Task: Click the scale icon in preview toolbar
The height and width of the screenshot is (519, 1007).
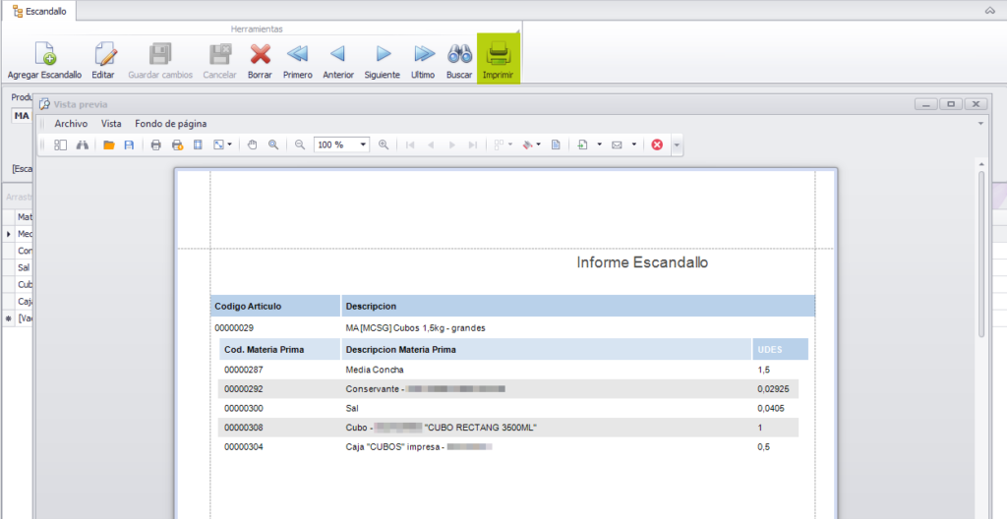Action: click(218, 145)
